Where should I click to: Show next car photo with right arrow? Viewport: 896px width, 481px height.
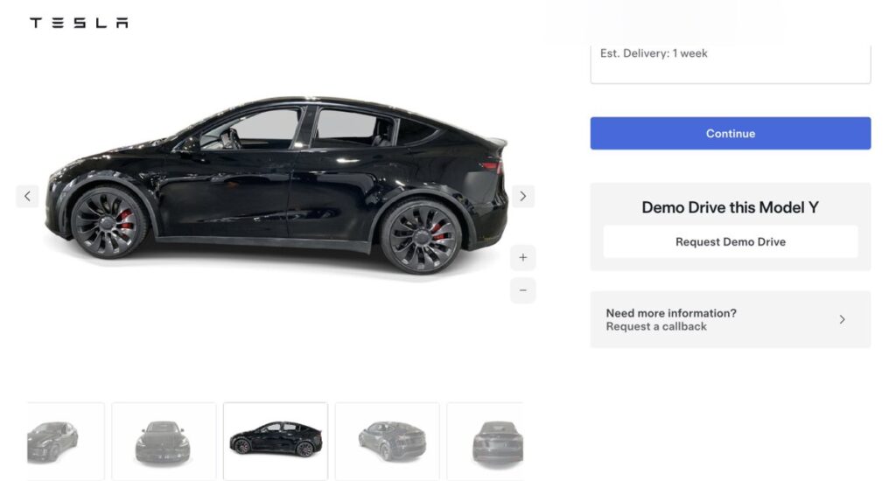click(523, 196)
